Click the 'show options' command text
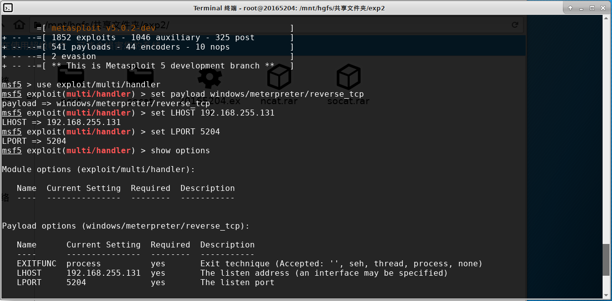This screenshot has width=612, height=301. [x=180, y=150]
